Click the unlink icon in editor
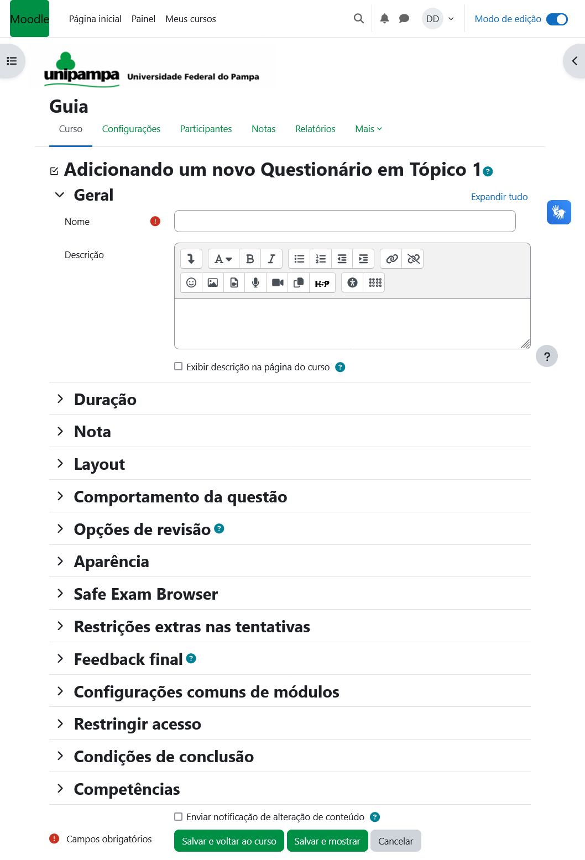The image size is (585, 860). [413, 259]
